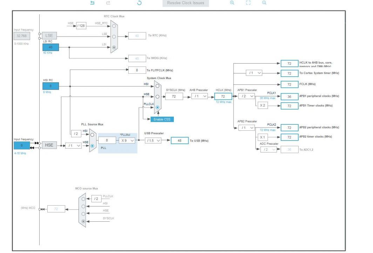
Task: Open the APB2 Prescaler dropdown
Action: pos(246,128)
